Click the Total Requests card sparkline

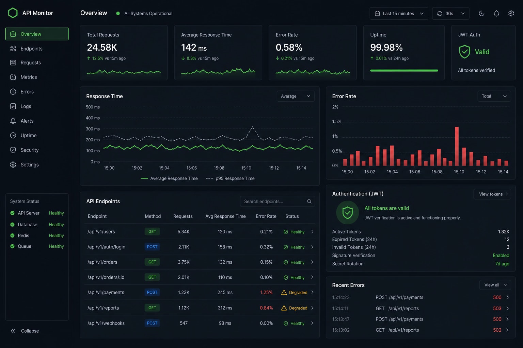[124, 72]
